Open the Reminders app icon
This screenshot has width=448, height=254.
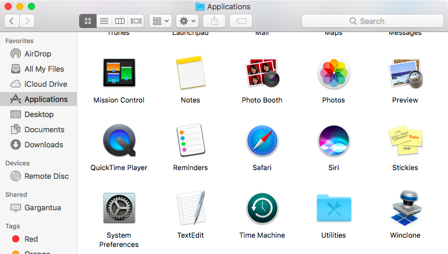pos(191,140)
